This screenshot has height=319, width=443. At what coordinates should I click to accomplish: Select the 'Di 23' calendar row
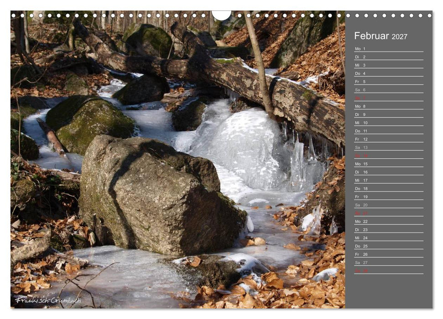[x=389, y=230]
